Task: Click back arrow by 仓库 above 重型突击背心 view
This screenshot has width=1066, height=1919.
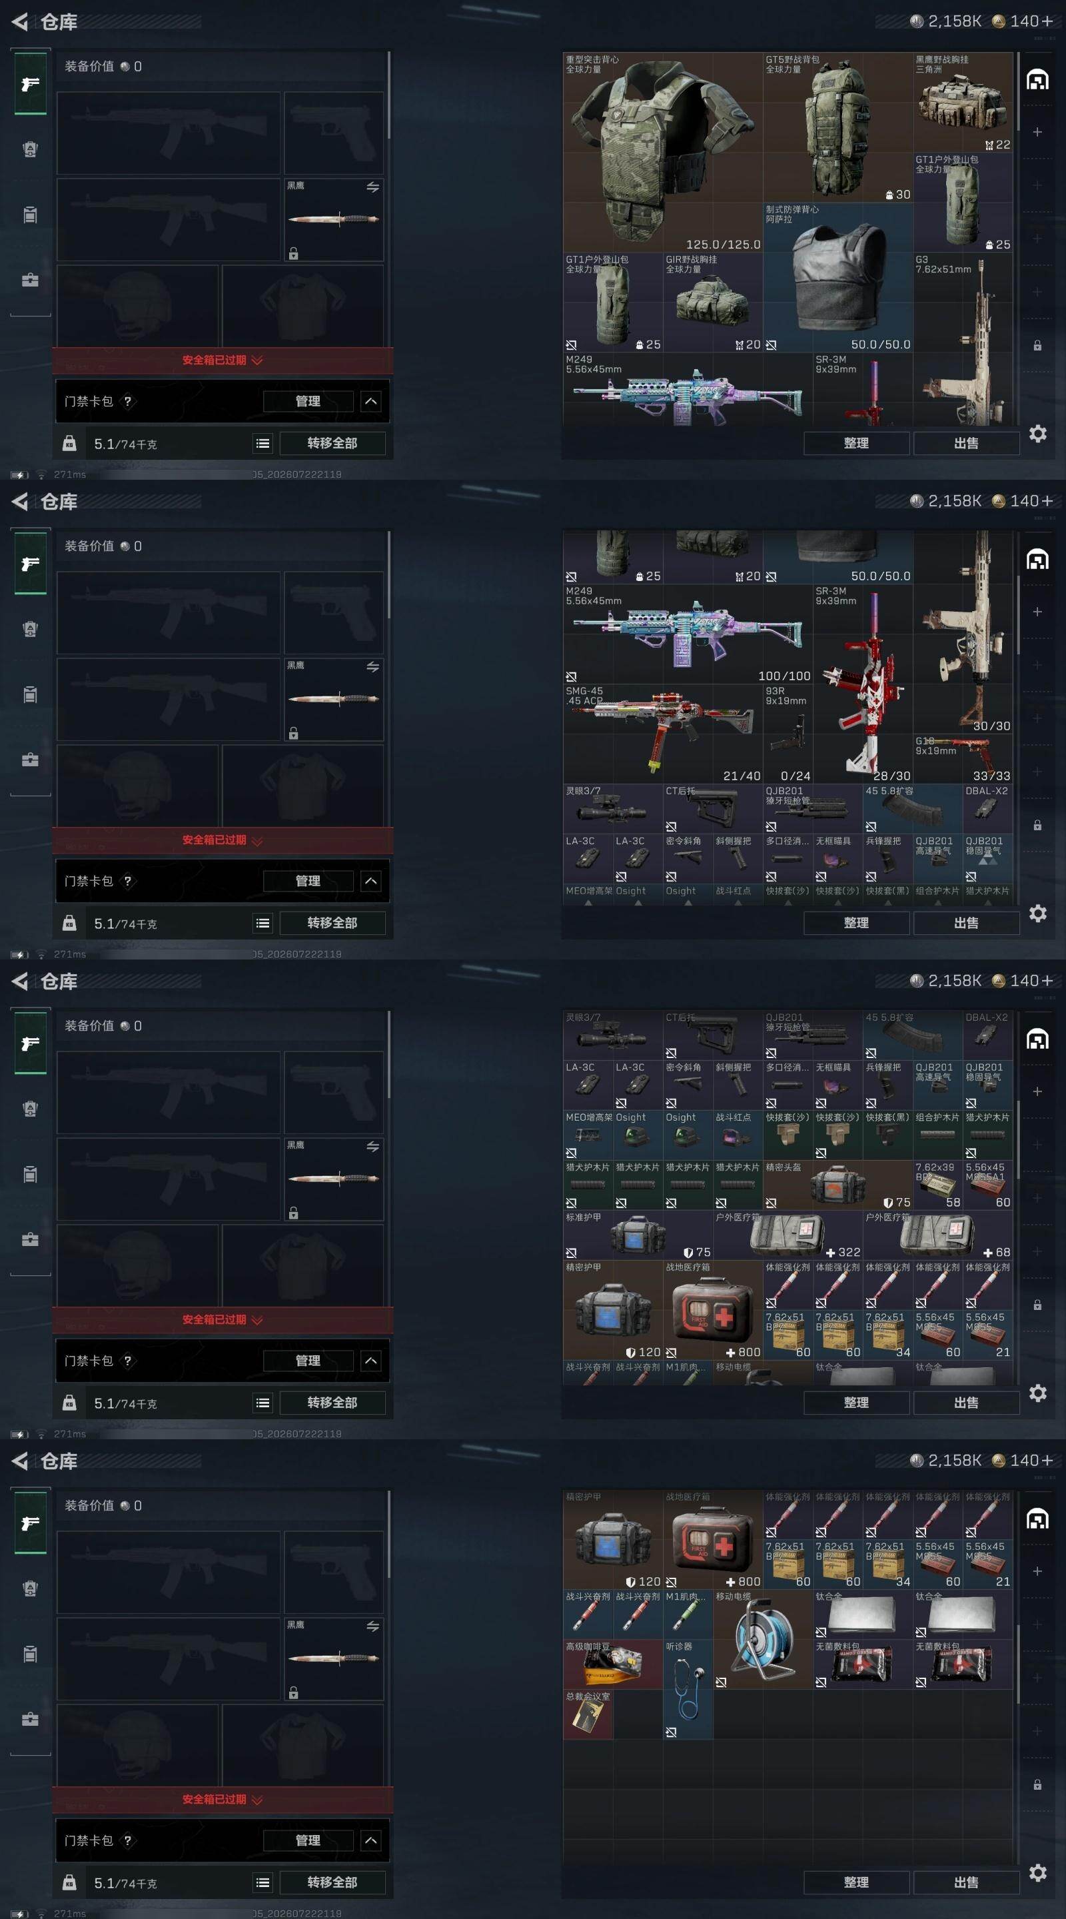Action: [20, 23]
